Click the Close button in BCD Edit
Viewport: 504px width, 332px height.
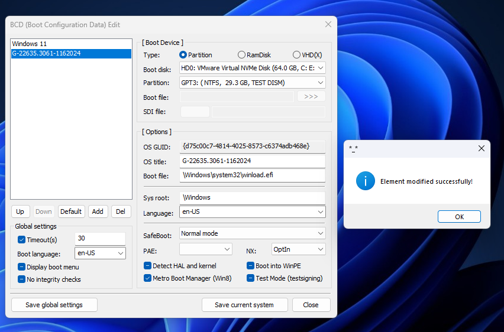pos(311,305)
